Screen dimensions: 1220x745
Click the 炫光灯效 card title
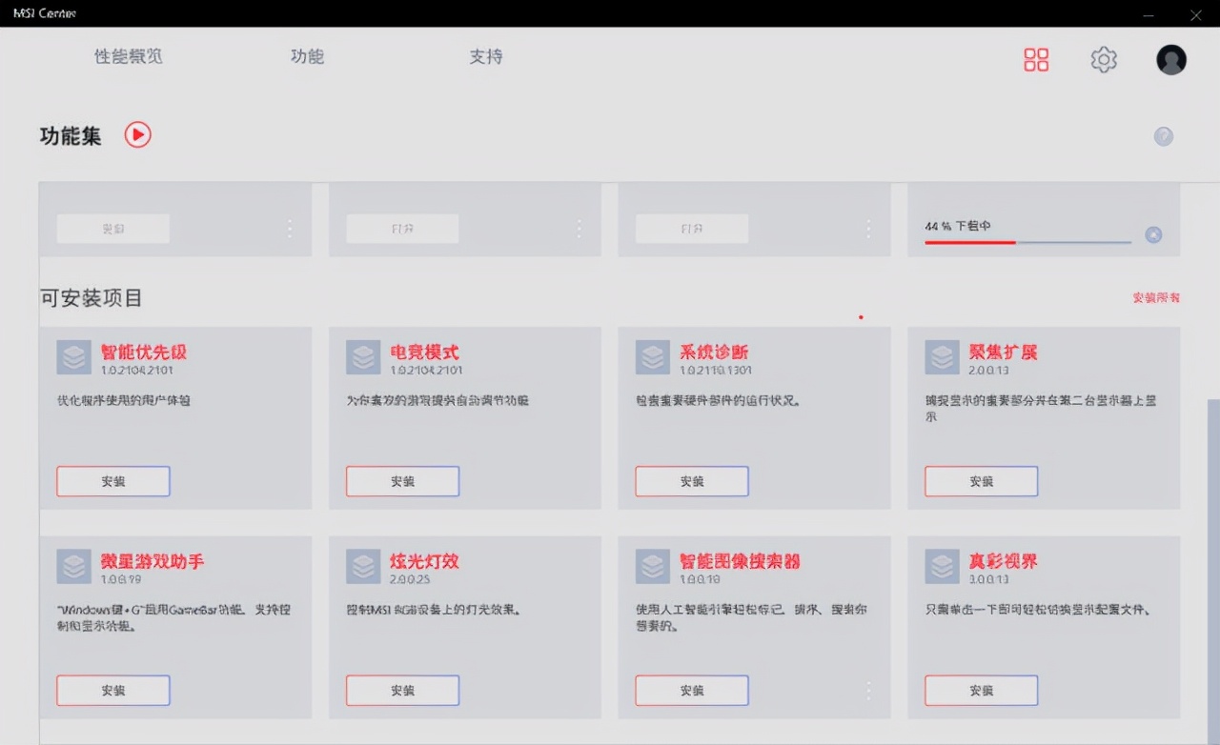click(x=425, y=562)
